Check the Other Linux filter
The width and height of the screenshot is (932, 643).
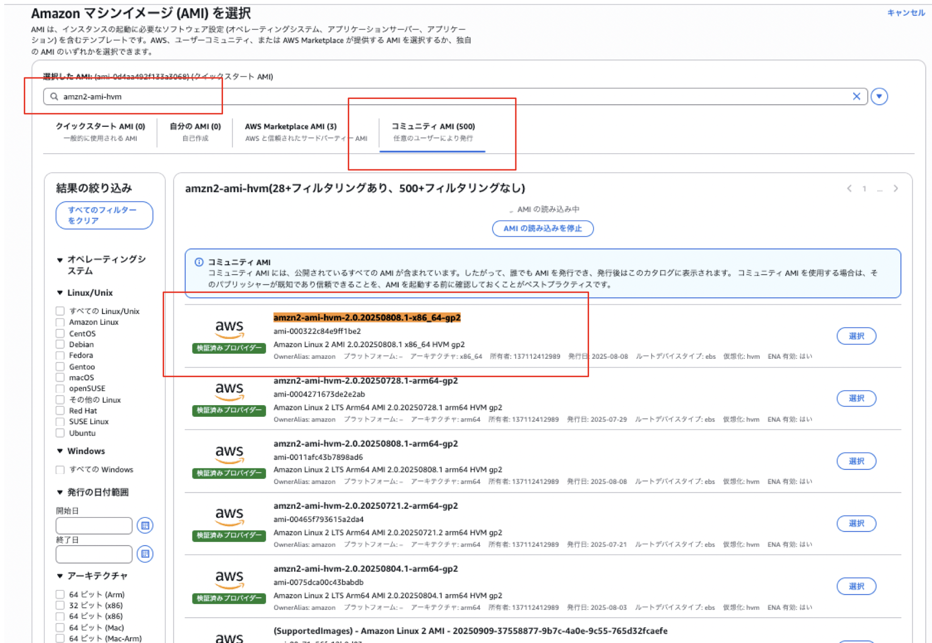pos(60,399)
